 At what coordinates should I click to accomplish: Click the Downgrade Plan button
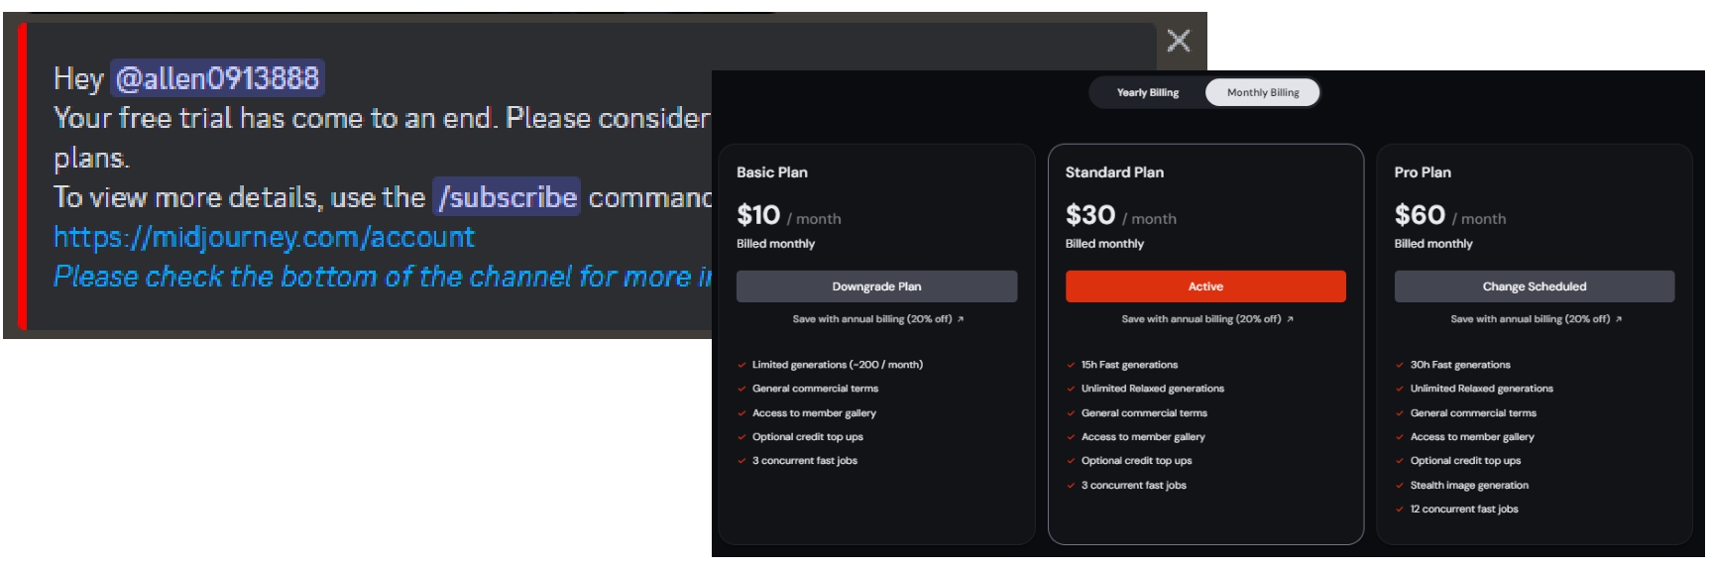coord(876,286)
